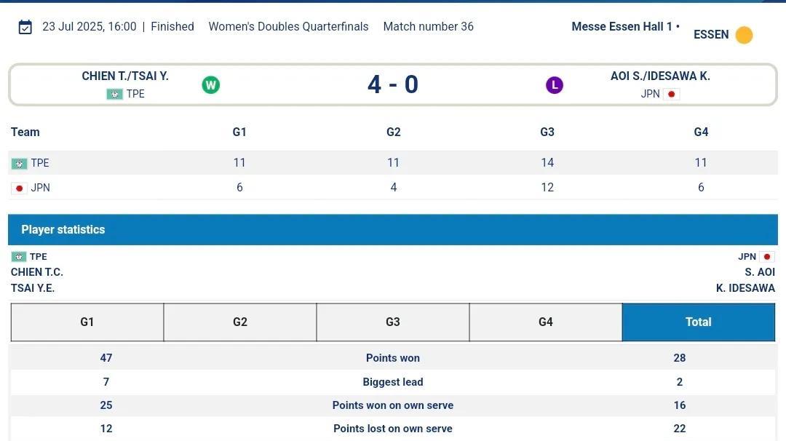Click the Messe Essen Hall 1 venue

[x=622, y=27]
